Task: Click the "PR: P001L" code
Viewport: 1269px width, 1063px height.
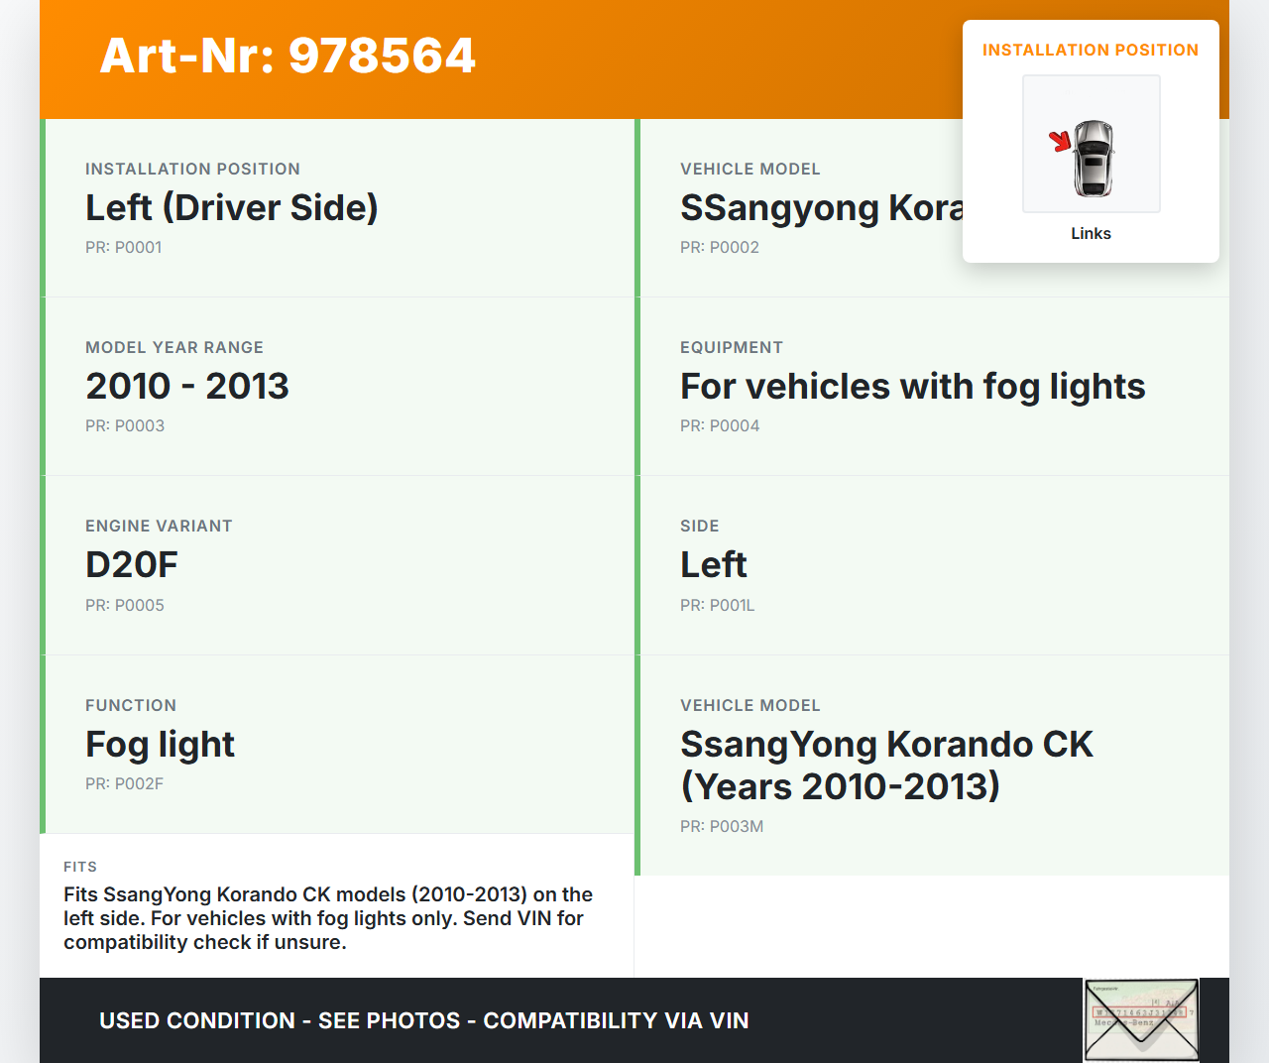Action: 718,605
